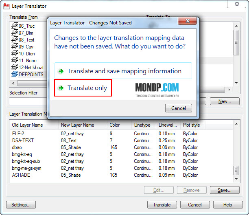This screenshot has width=249, height=215.
Task: Select 07_Dim in Translate From list
Action: click(26, 33)
